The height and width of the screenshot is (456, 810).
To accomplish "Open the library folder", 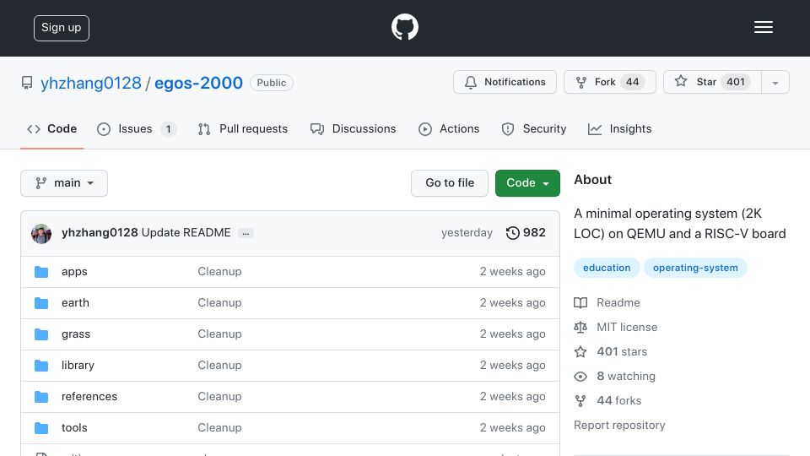I will point(78,365).
